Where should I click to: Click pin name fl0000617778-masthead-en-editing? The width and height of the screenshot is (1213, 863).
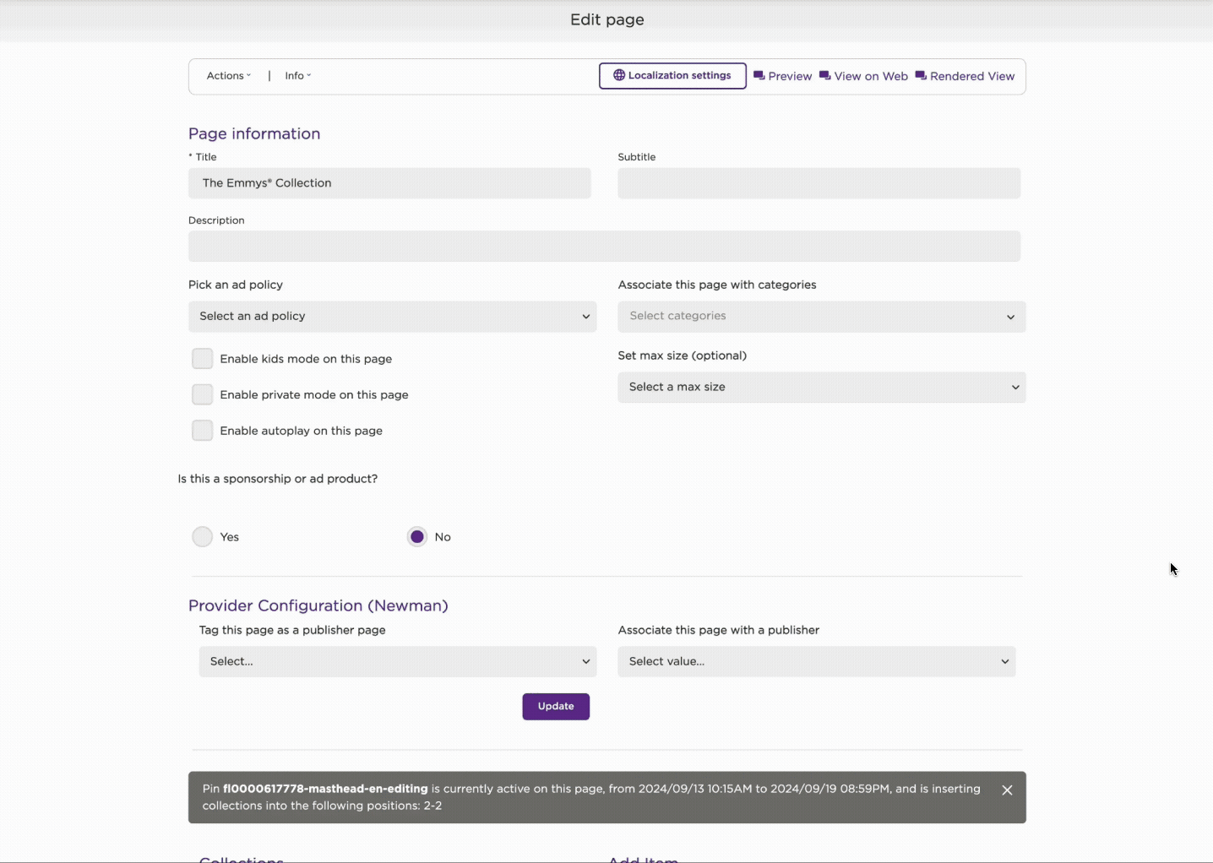325,789
